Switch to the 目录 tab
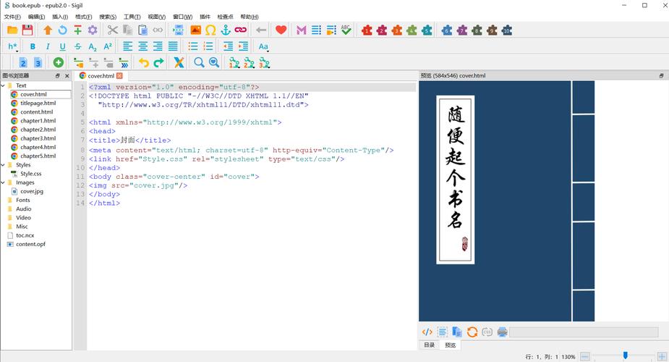This screenshot has width=669, height=362. click(429, 345)
